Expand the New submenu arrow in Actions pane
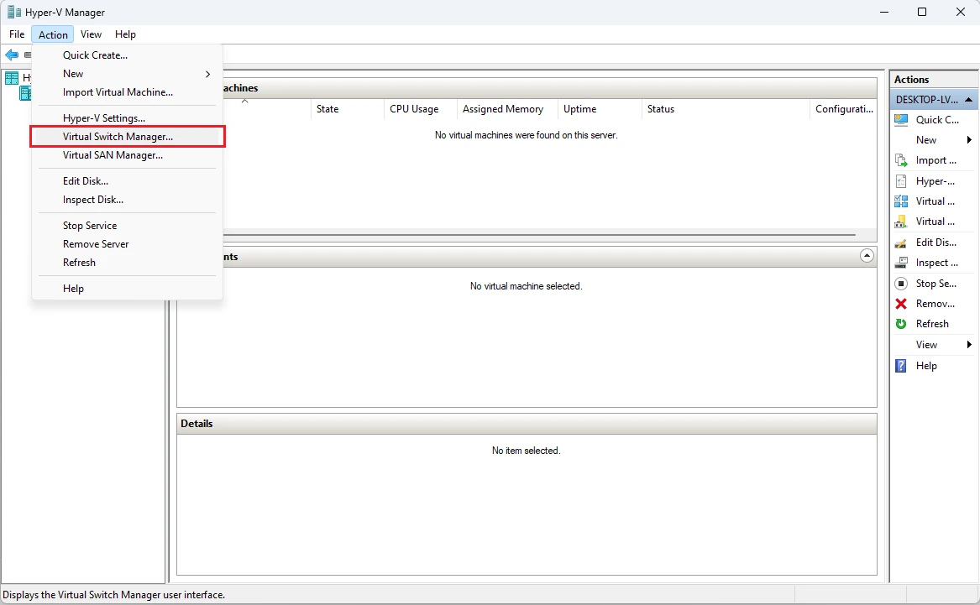The height and width of the screenshot is (605, 980). pyautogui.click(x=969, y=140)
